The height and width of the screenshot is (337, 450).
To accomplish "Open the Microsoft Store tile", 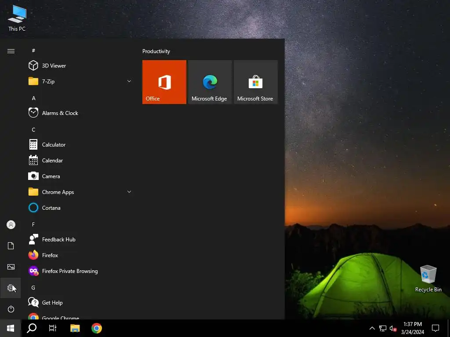I will 256,82.
